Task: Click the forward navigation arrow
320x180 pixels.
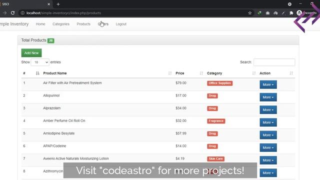Action: click(4, 13)
